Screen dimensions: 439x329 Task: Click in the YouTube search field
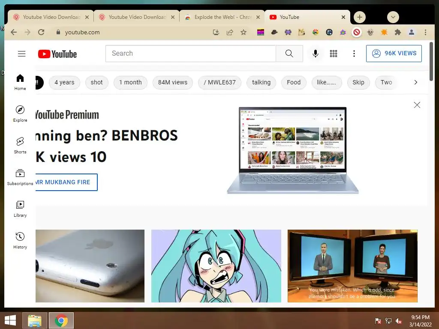pyautogui.click(x=191, y=54)
